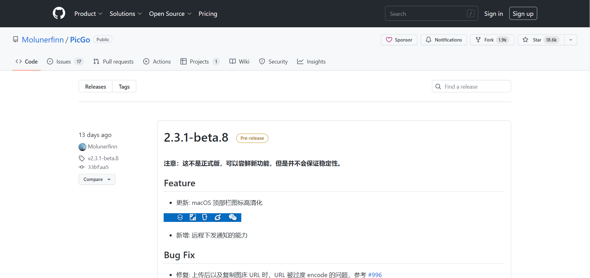Click the Sign up button

[523, 14]
